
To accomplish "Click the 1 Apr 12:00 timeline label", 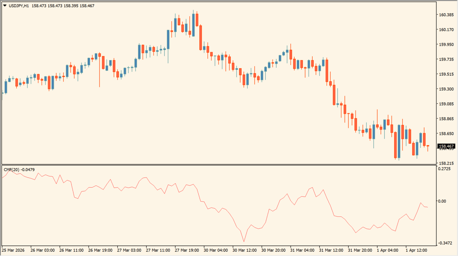I will coord(417,250).
